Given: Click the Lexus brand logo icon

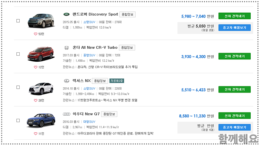Looking at the screenshot, I should [66, 81].
